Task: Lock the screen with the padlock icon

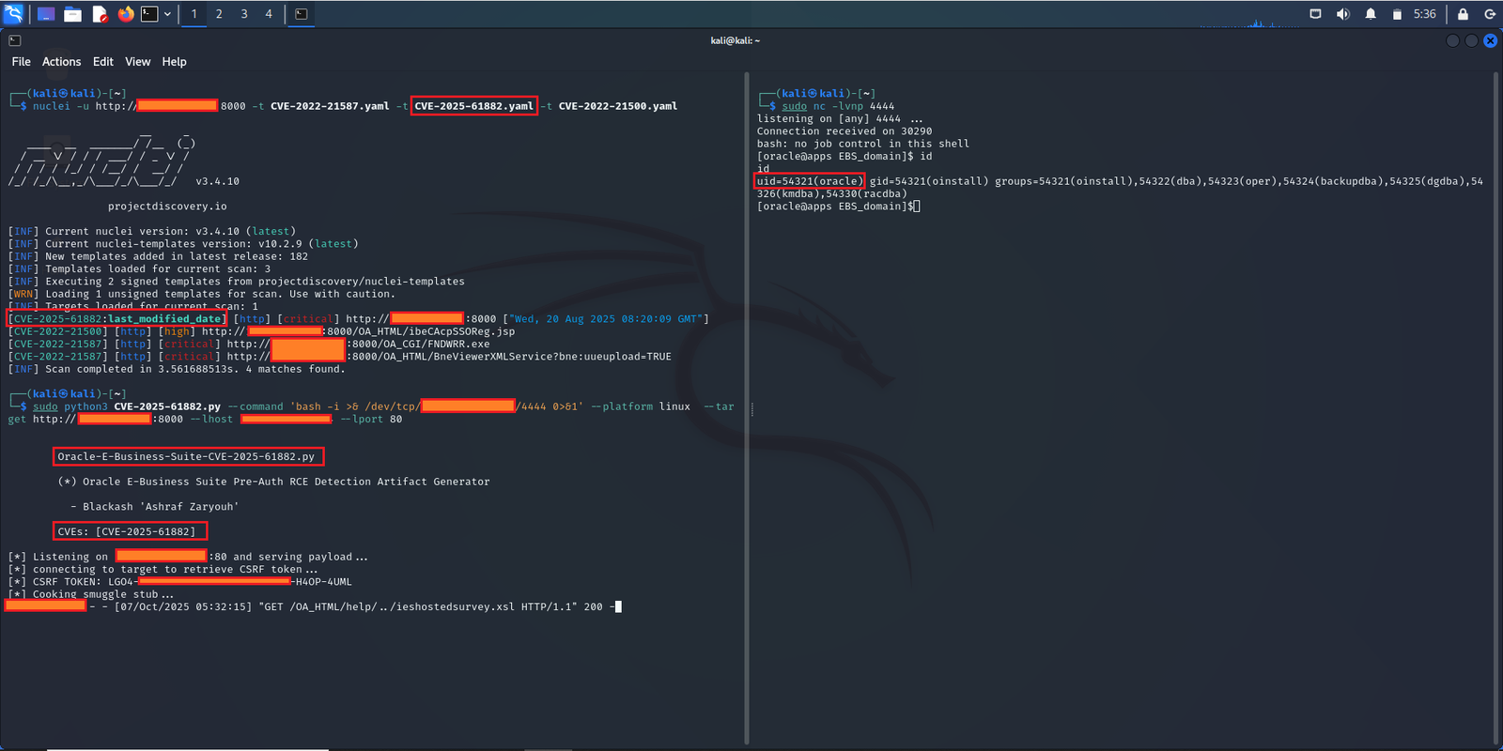Action: [1463, 14]
